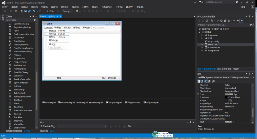
Task: Click the Save file toolbar icon
Action: tap(26, 11)
